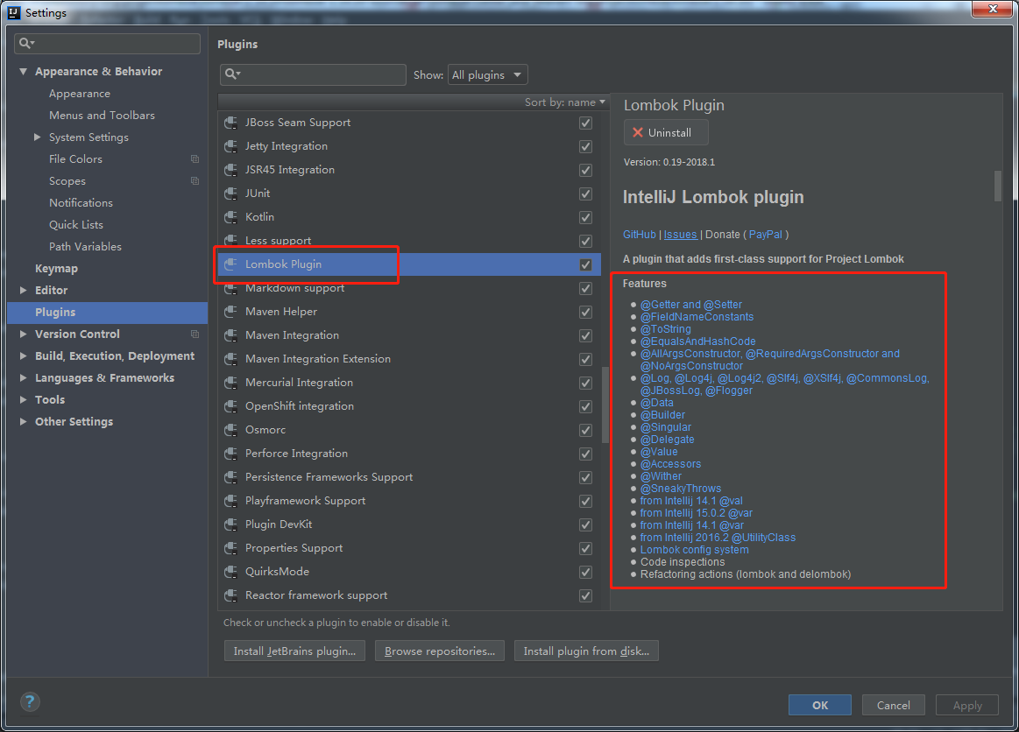Uncheck the Osmorc plugin checkbox

[x=585, y=430]
